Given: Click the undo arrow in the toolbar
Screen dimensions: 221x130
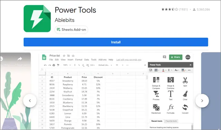Looking at the screenshot, I should click(45, 65).
